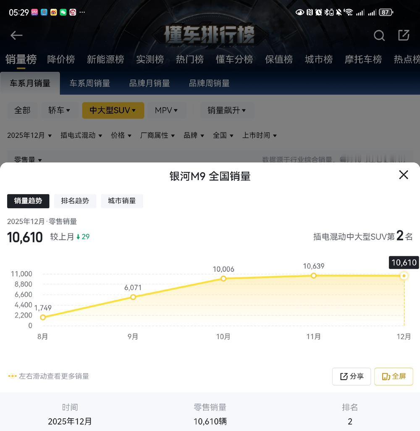
Task: Switch to 城市榜 tab
Action: point(319,59)
